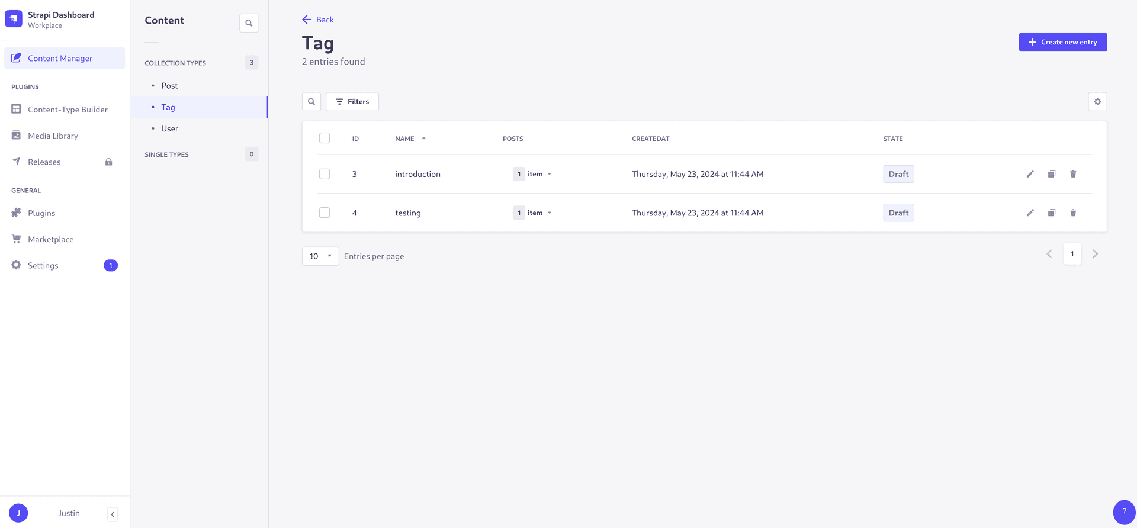Open the Filters button
This screenshot has width=1137, height=528.
coord(352,102)
